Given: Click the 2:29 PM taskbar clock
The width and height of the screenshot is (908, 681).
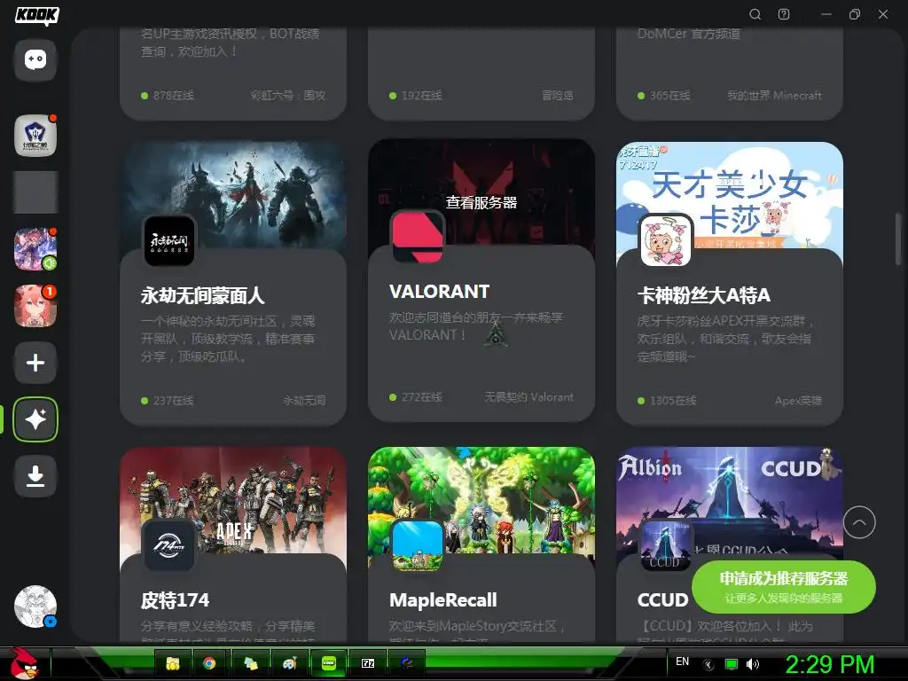Looking at the screenshot, I should [x=829, y=664].
